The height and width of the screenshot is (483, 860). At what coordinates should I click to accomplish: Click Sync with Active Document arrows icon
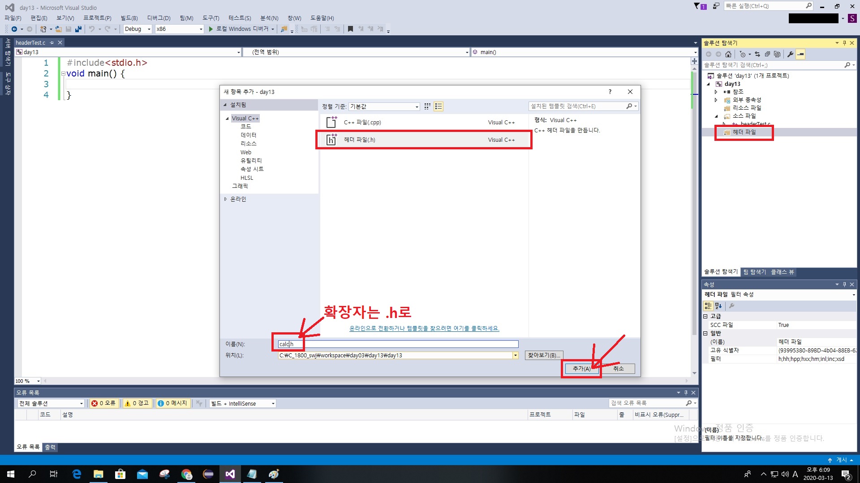point(757,54)
